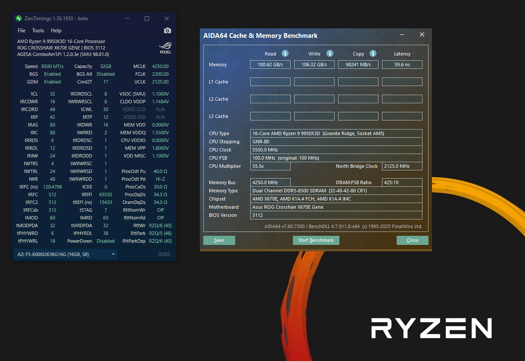525x361 pixels.
Task: Minimize the ZenTimings window
Action: click(127, 19)
